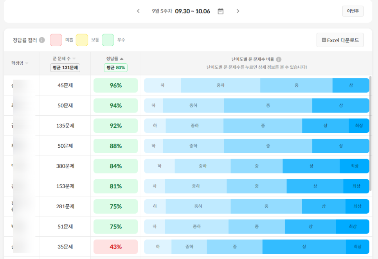Image resolution: width=378 pixels, height=259 pixels.
Task: Click the 평균 80% badge
Action: coord(116,68)
